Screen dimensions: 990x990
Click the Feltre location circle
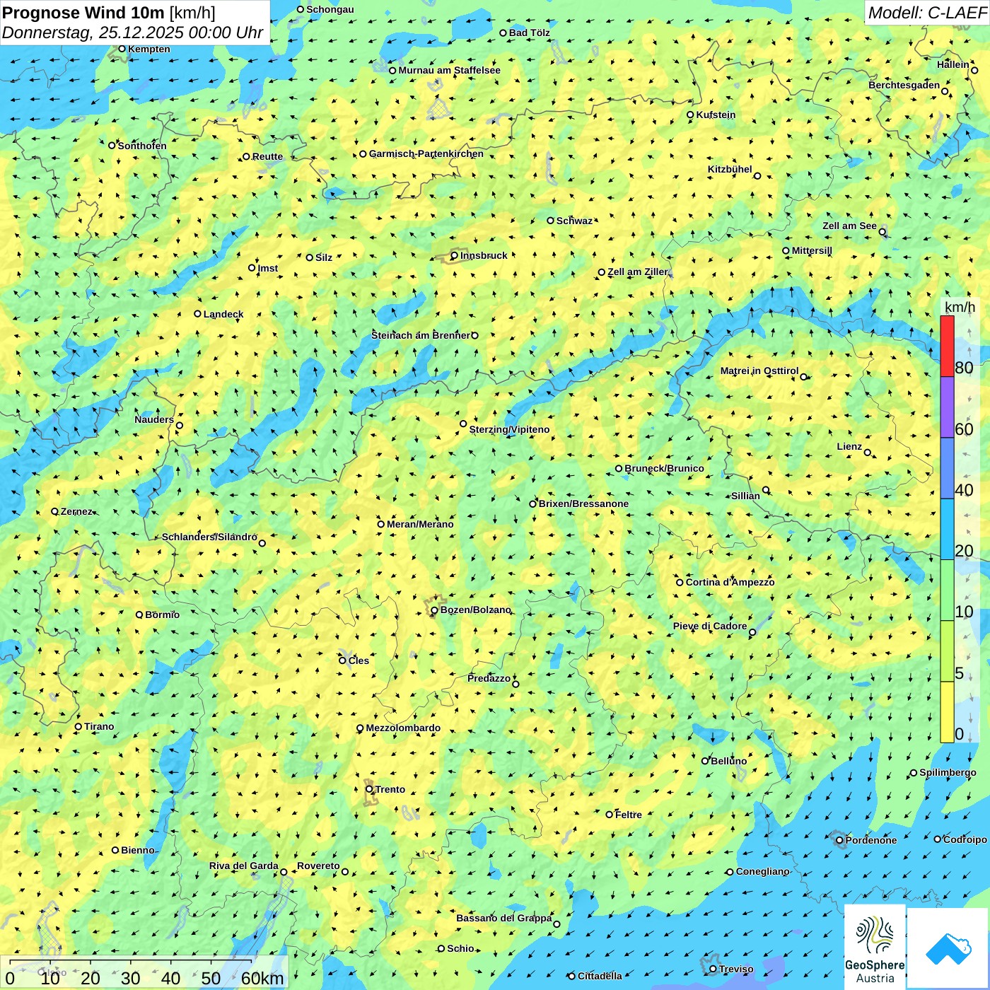point(610,815)
